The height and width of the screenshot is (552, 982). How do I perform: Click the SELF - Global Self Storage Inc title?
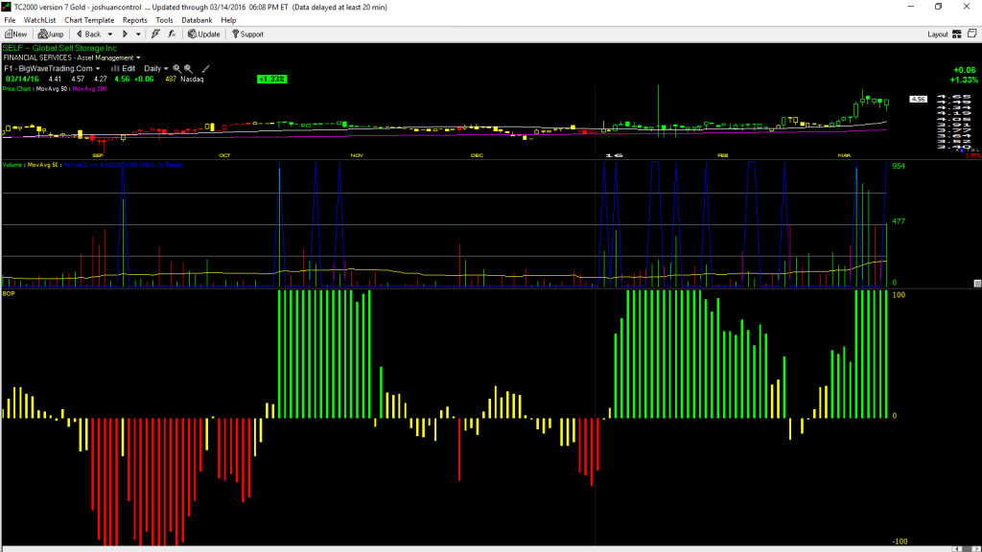click(59, 48)
